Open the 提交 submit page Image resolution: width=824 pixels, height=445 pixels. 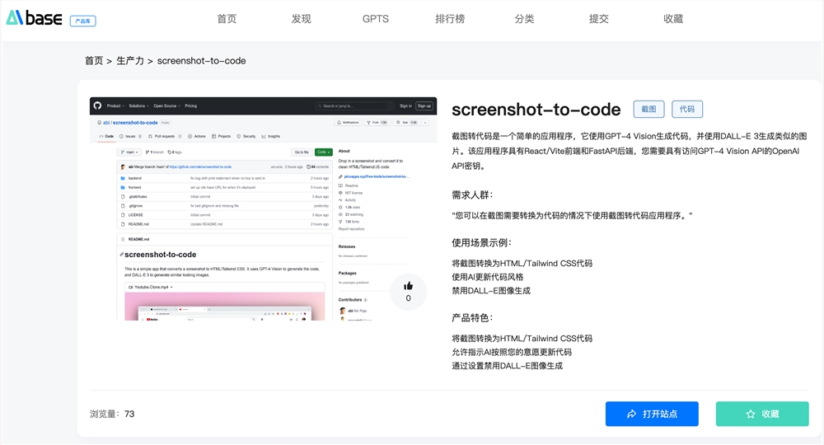(x=598, y=19)
